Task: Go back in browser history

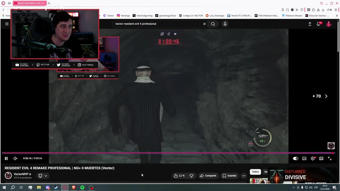Action: click(x=3, y=10)
